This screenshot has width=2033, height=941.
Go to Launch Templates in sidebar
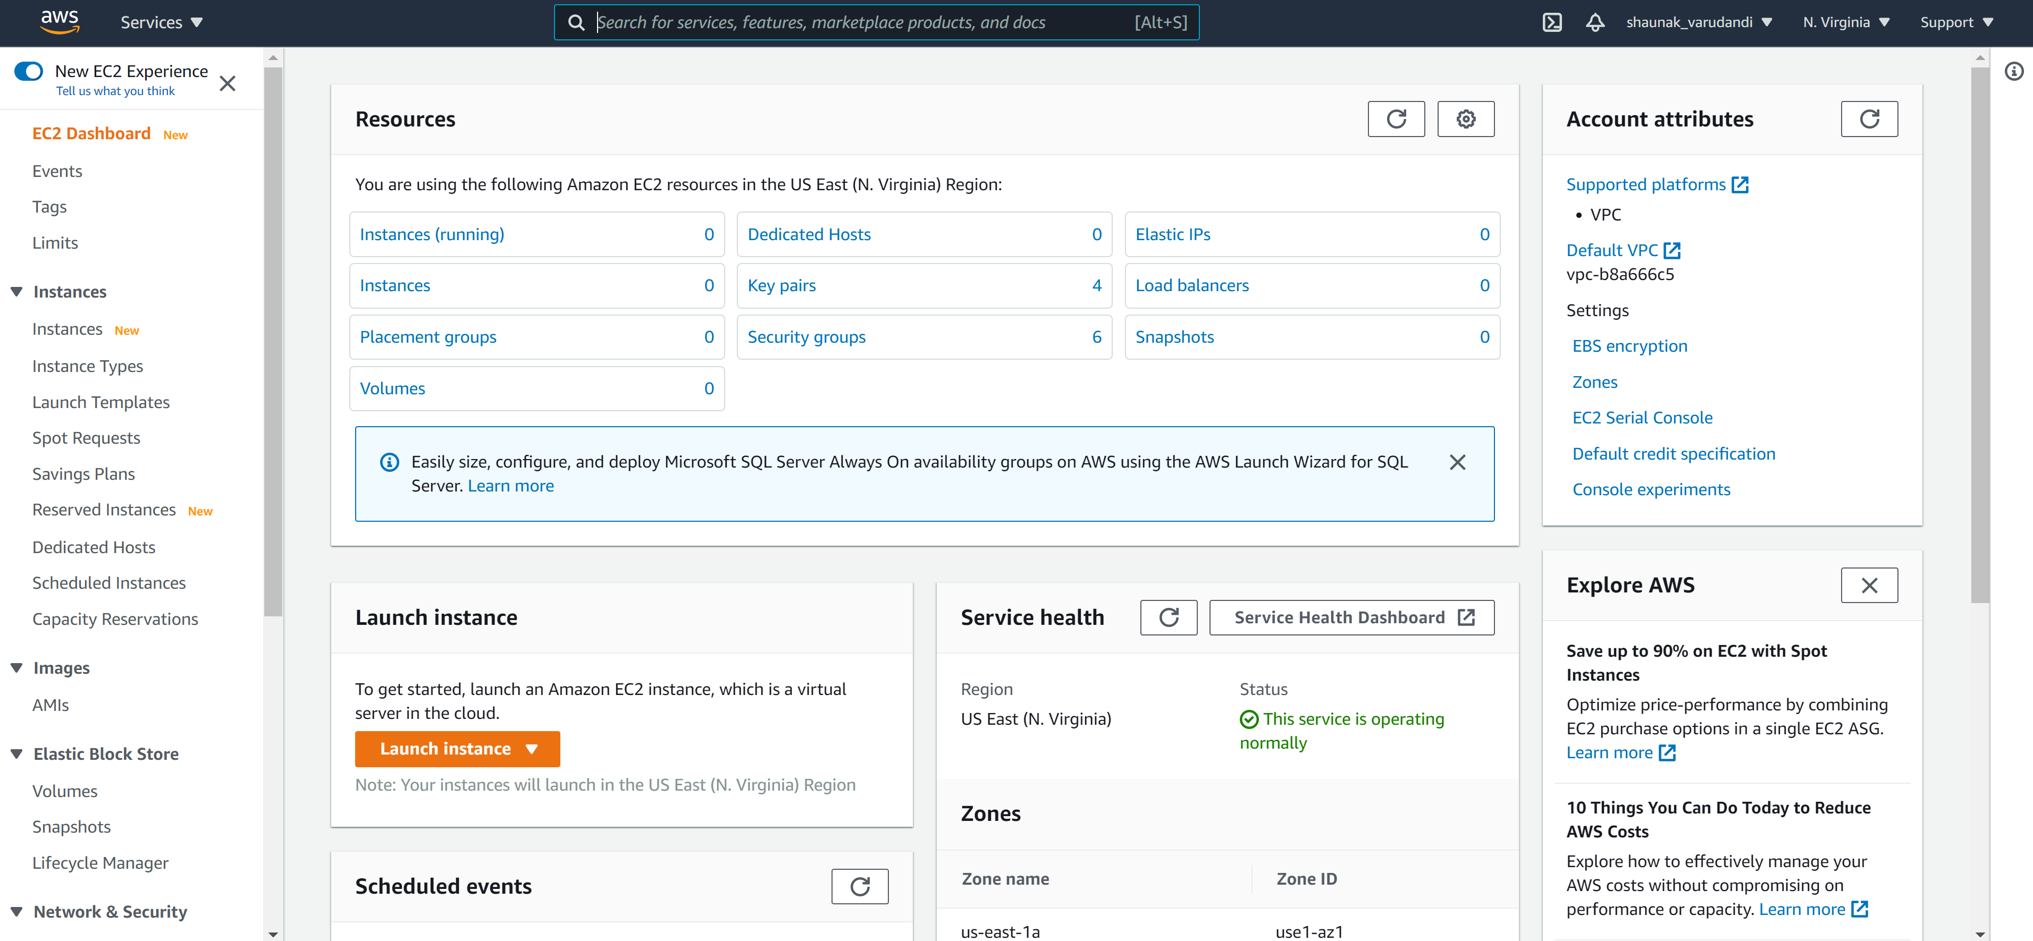[101, 402]
